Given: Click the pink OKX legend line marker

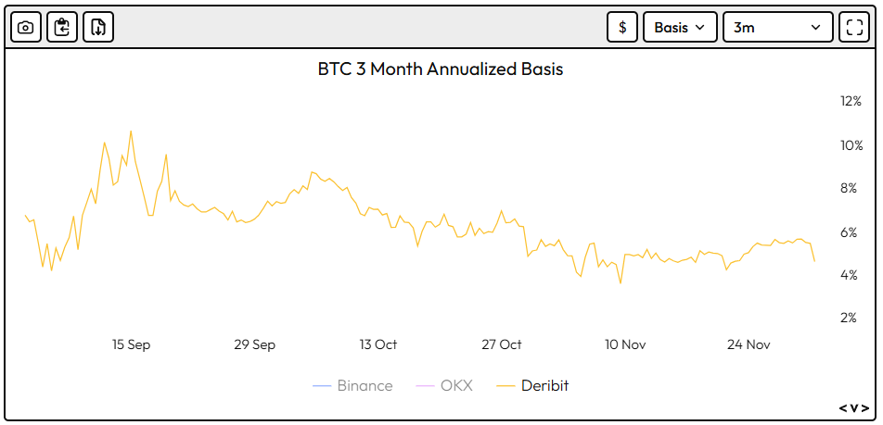Looking at the screenshot, I should click(x=425, y=386).
